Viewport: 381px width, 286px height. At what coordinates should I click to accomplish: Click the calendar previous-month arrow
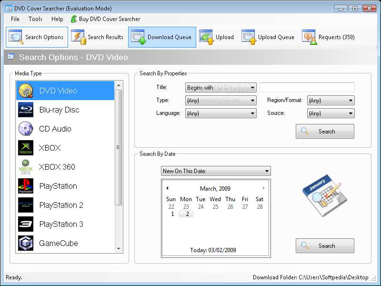point(167,188)
